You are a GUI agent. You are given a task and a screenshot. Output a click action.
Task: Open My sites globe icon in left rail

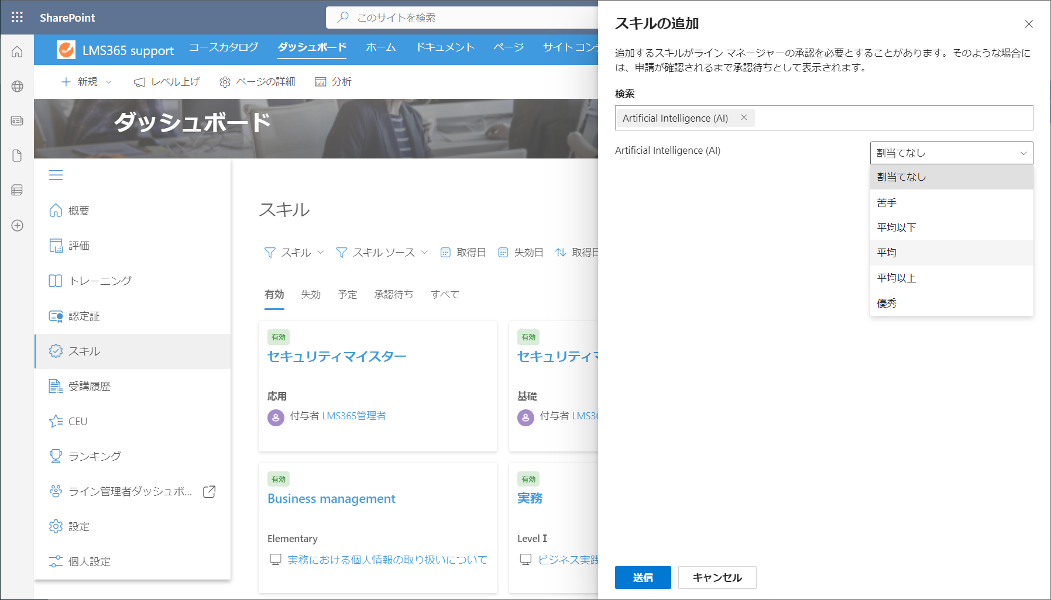click(17, 87)
